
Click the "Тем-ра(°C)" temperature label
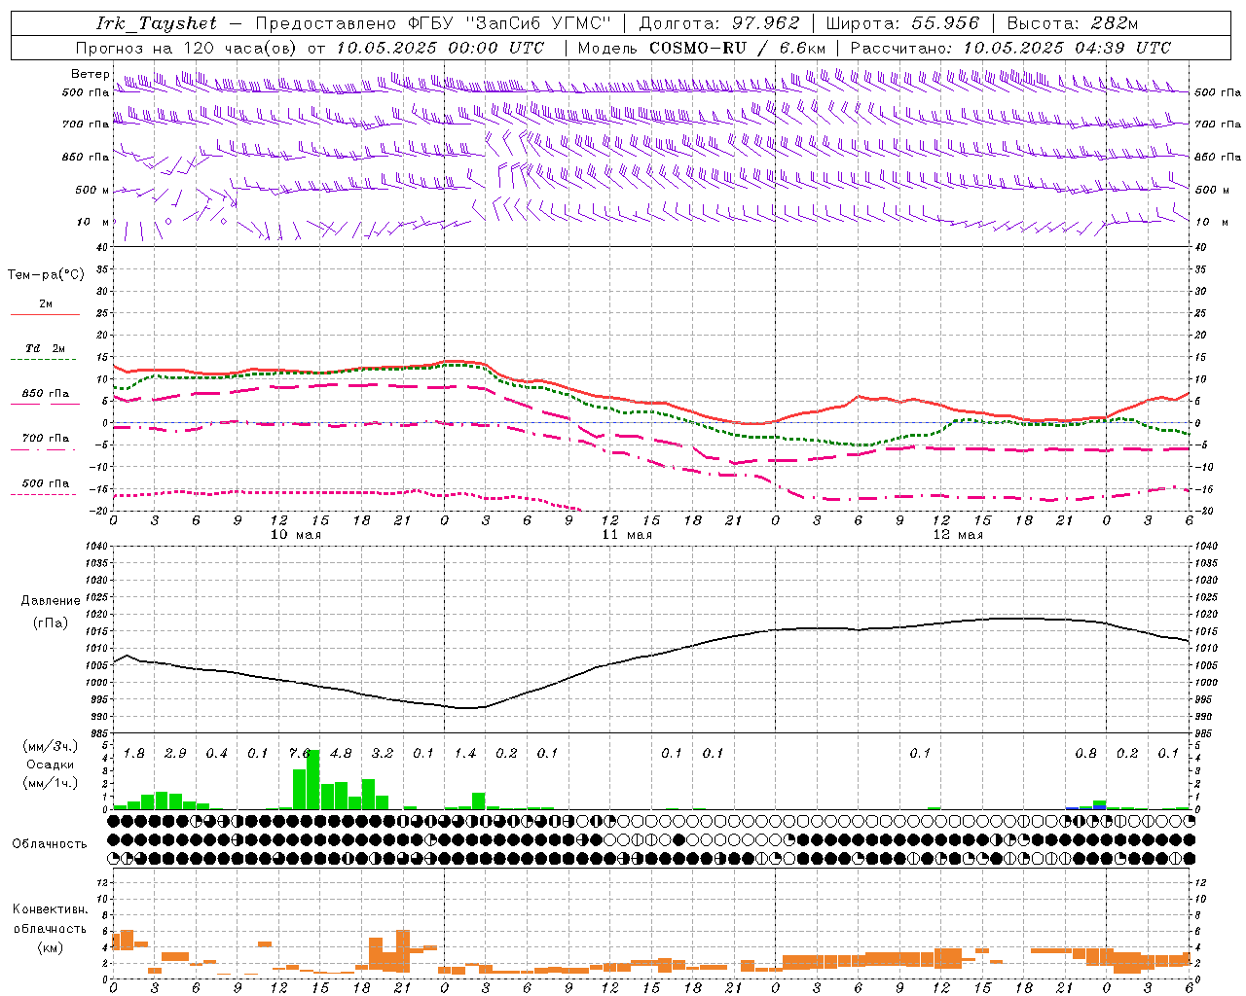(x=46, y=275)
